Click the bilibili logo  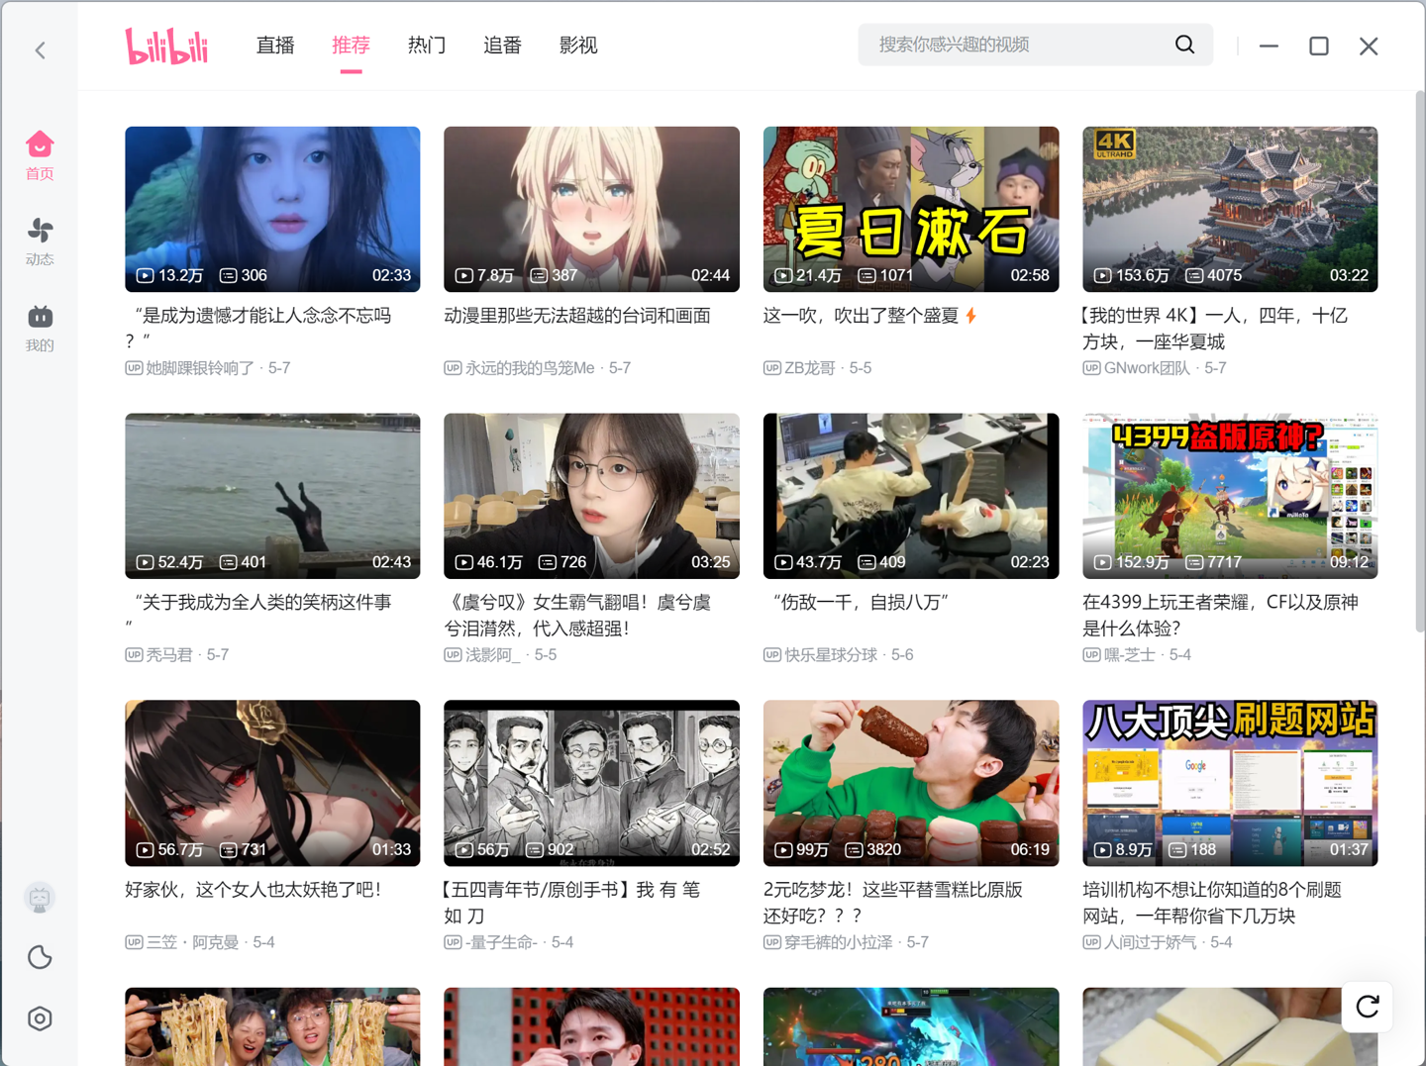pos(166,47)
